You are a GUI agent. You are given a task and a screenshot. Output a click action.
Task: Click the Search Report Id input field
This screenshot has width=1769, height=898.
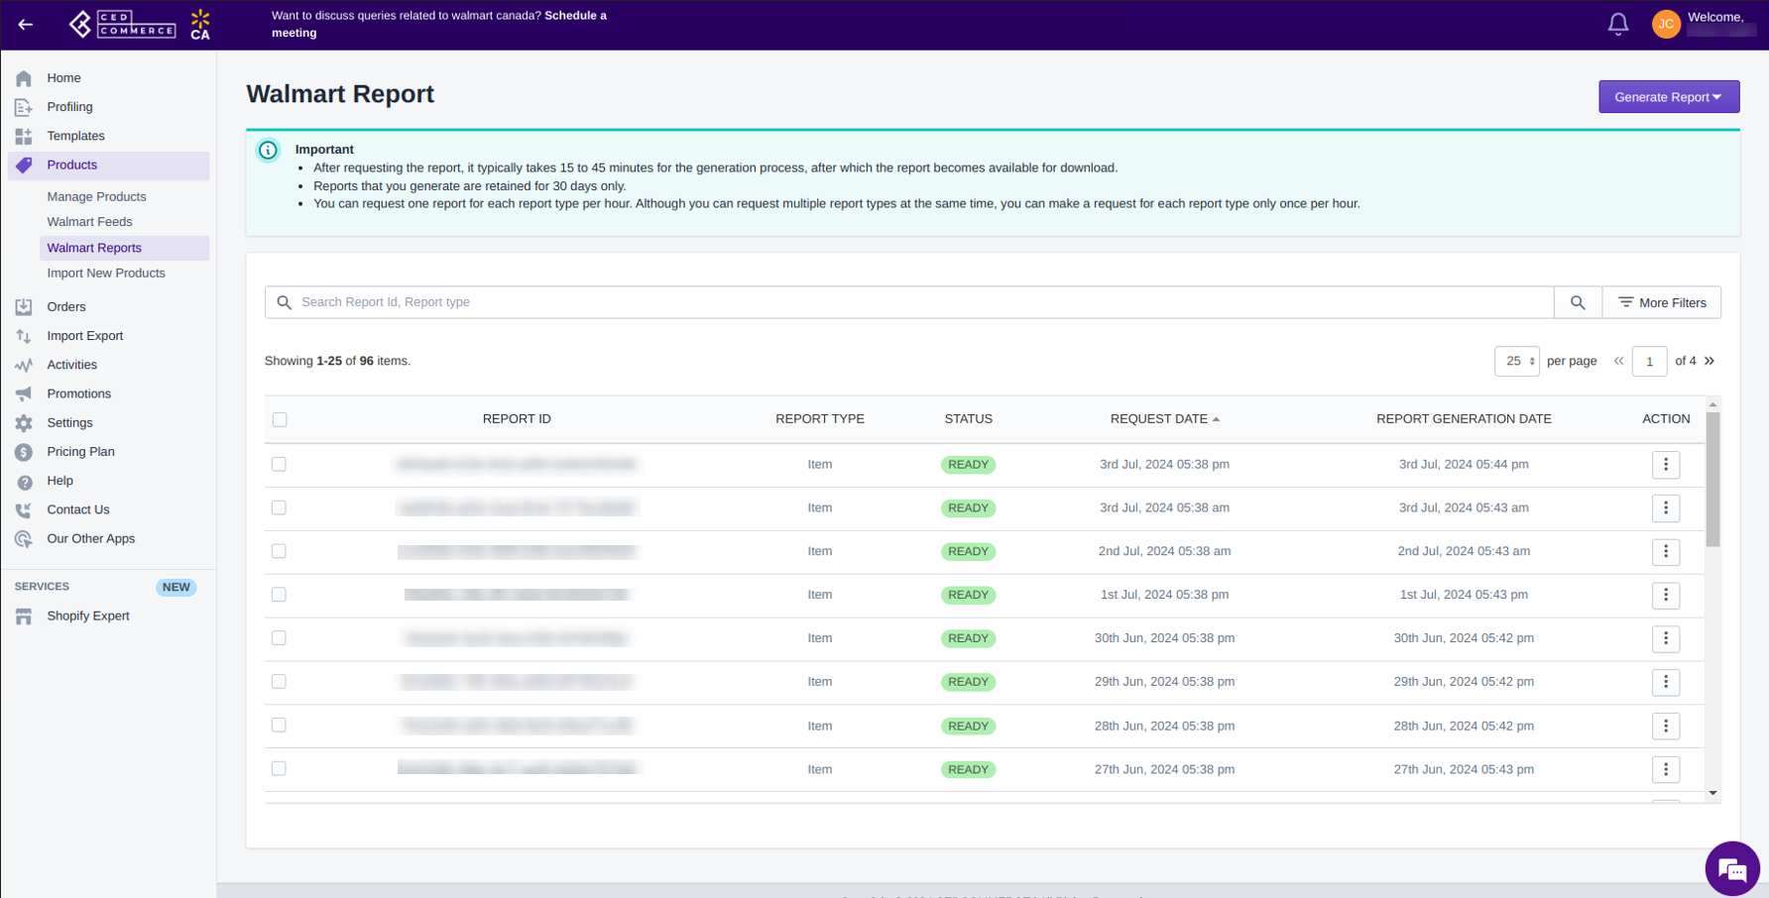(x=909, y=302)
